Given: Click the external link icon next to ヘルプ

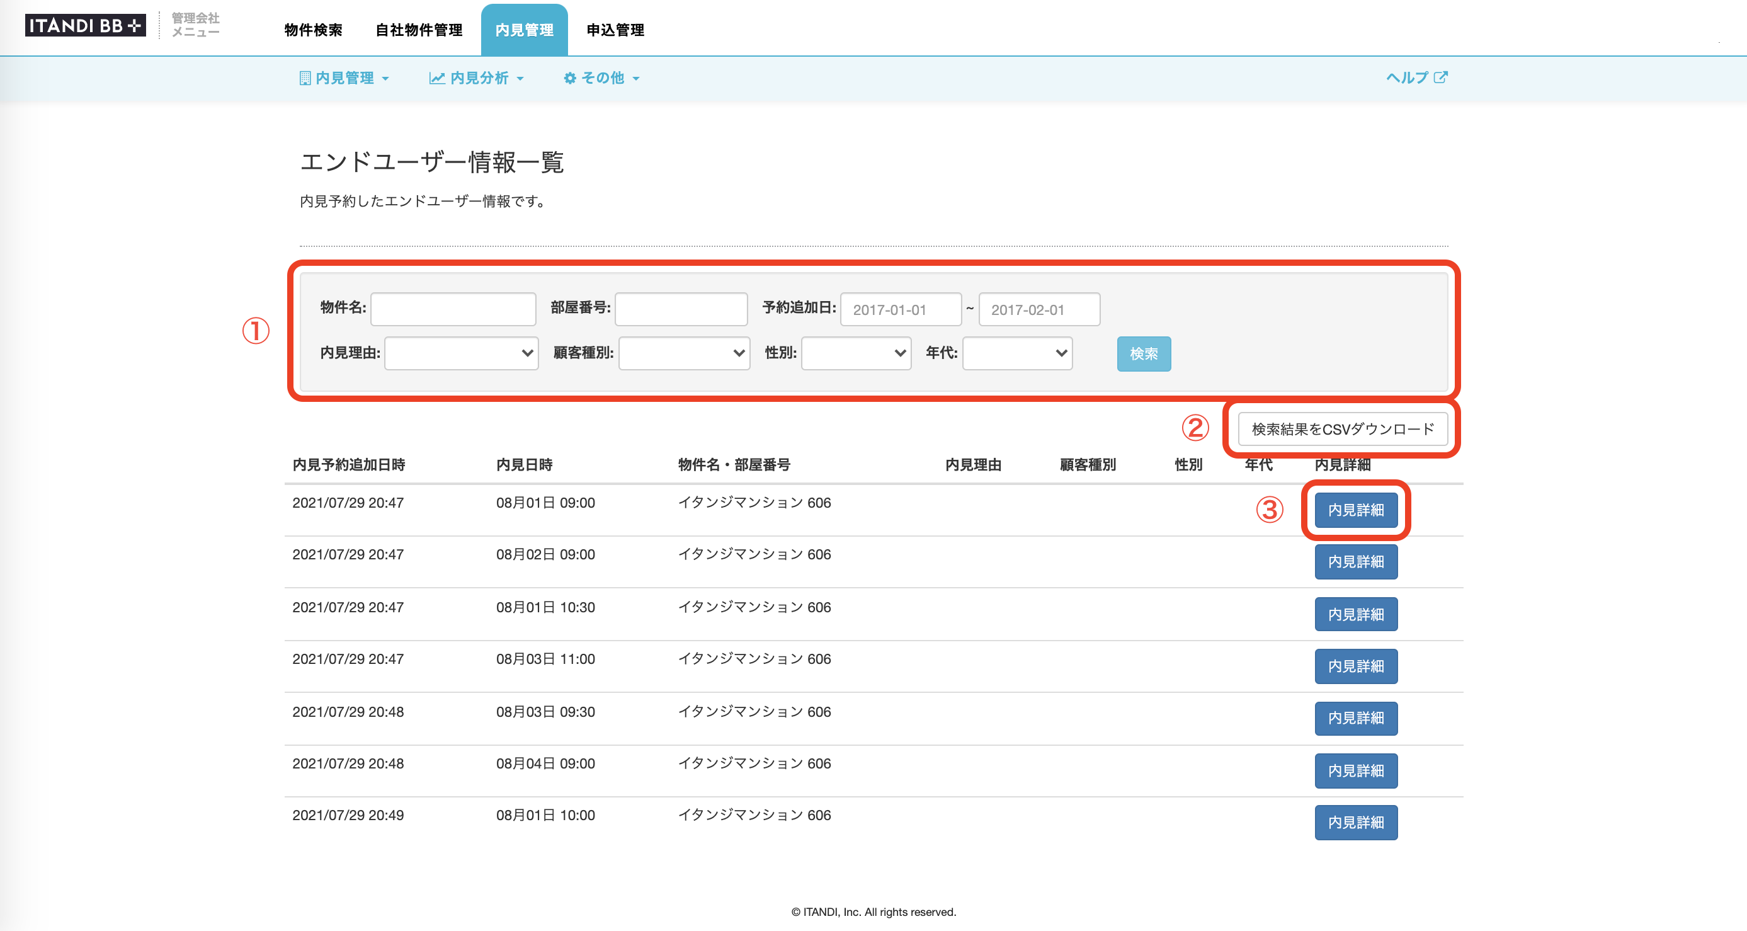Looking at the screenshot, I should (x=1440, y=77).
